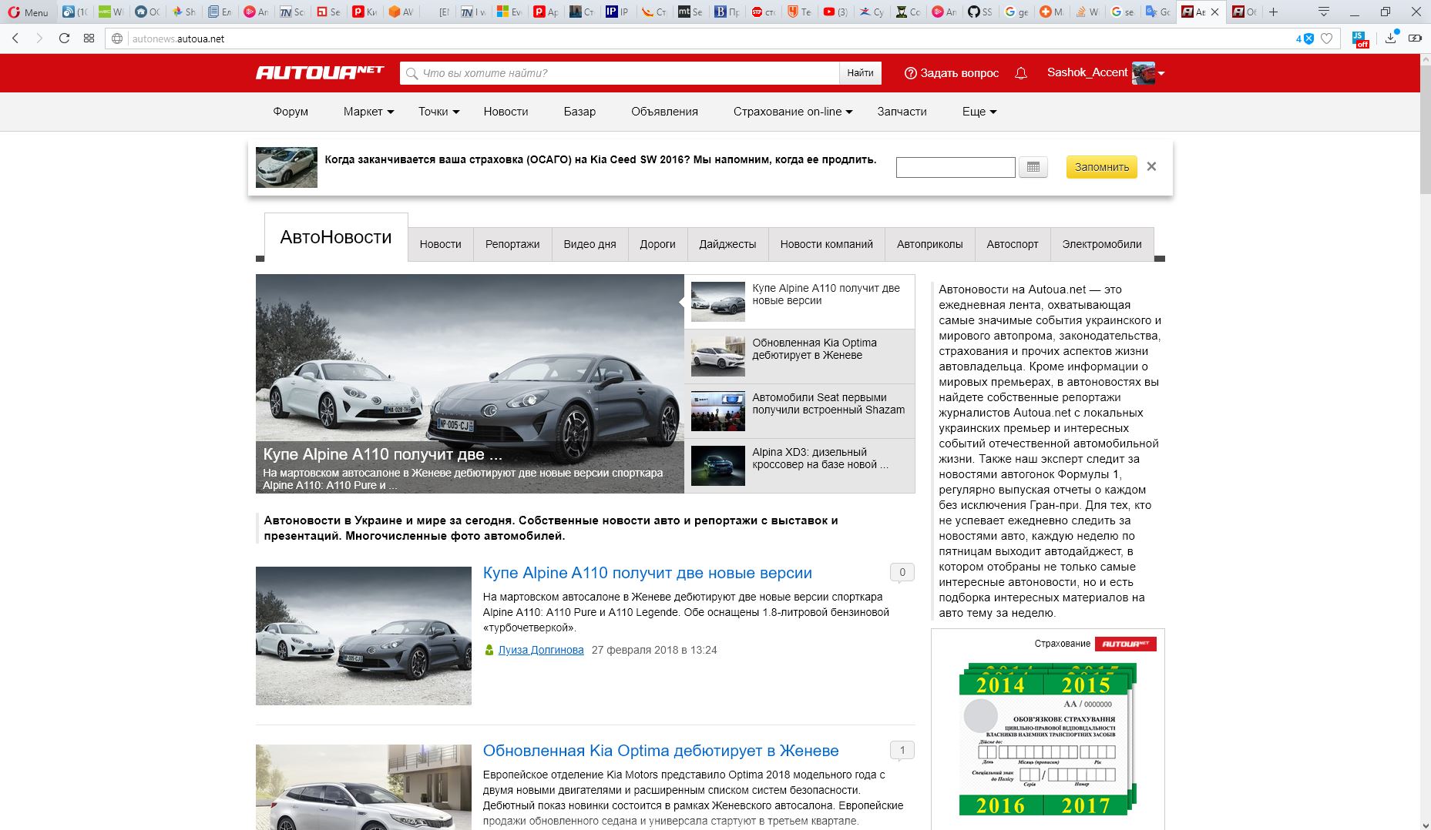Switch to the Репортажи tab

[x=512, y=244]
